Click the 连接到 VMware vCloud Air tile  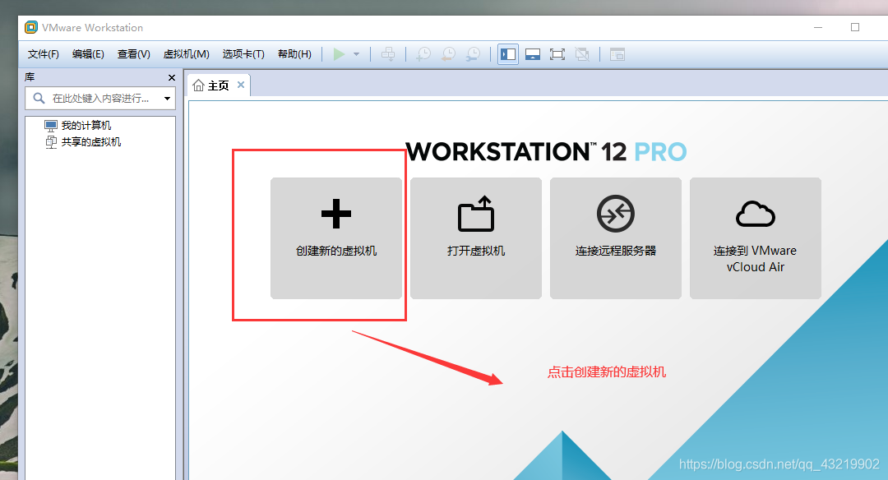click(756, 238)
